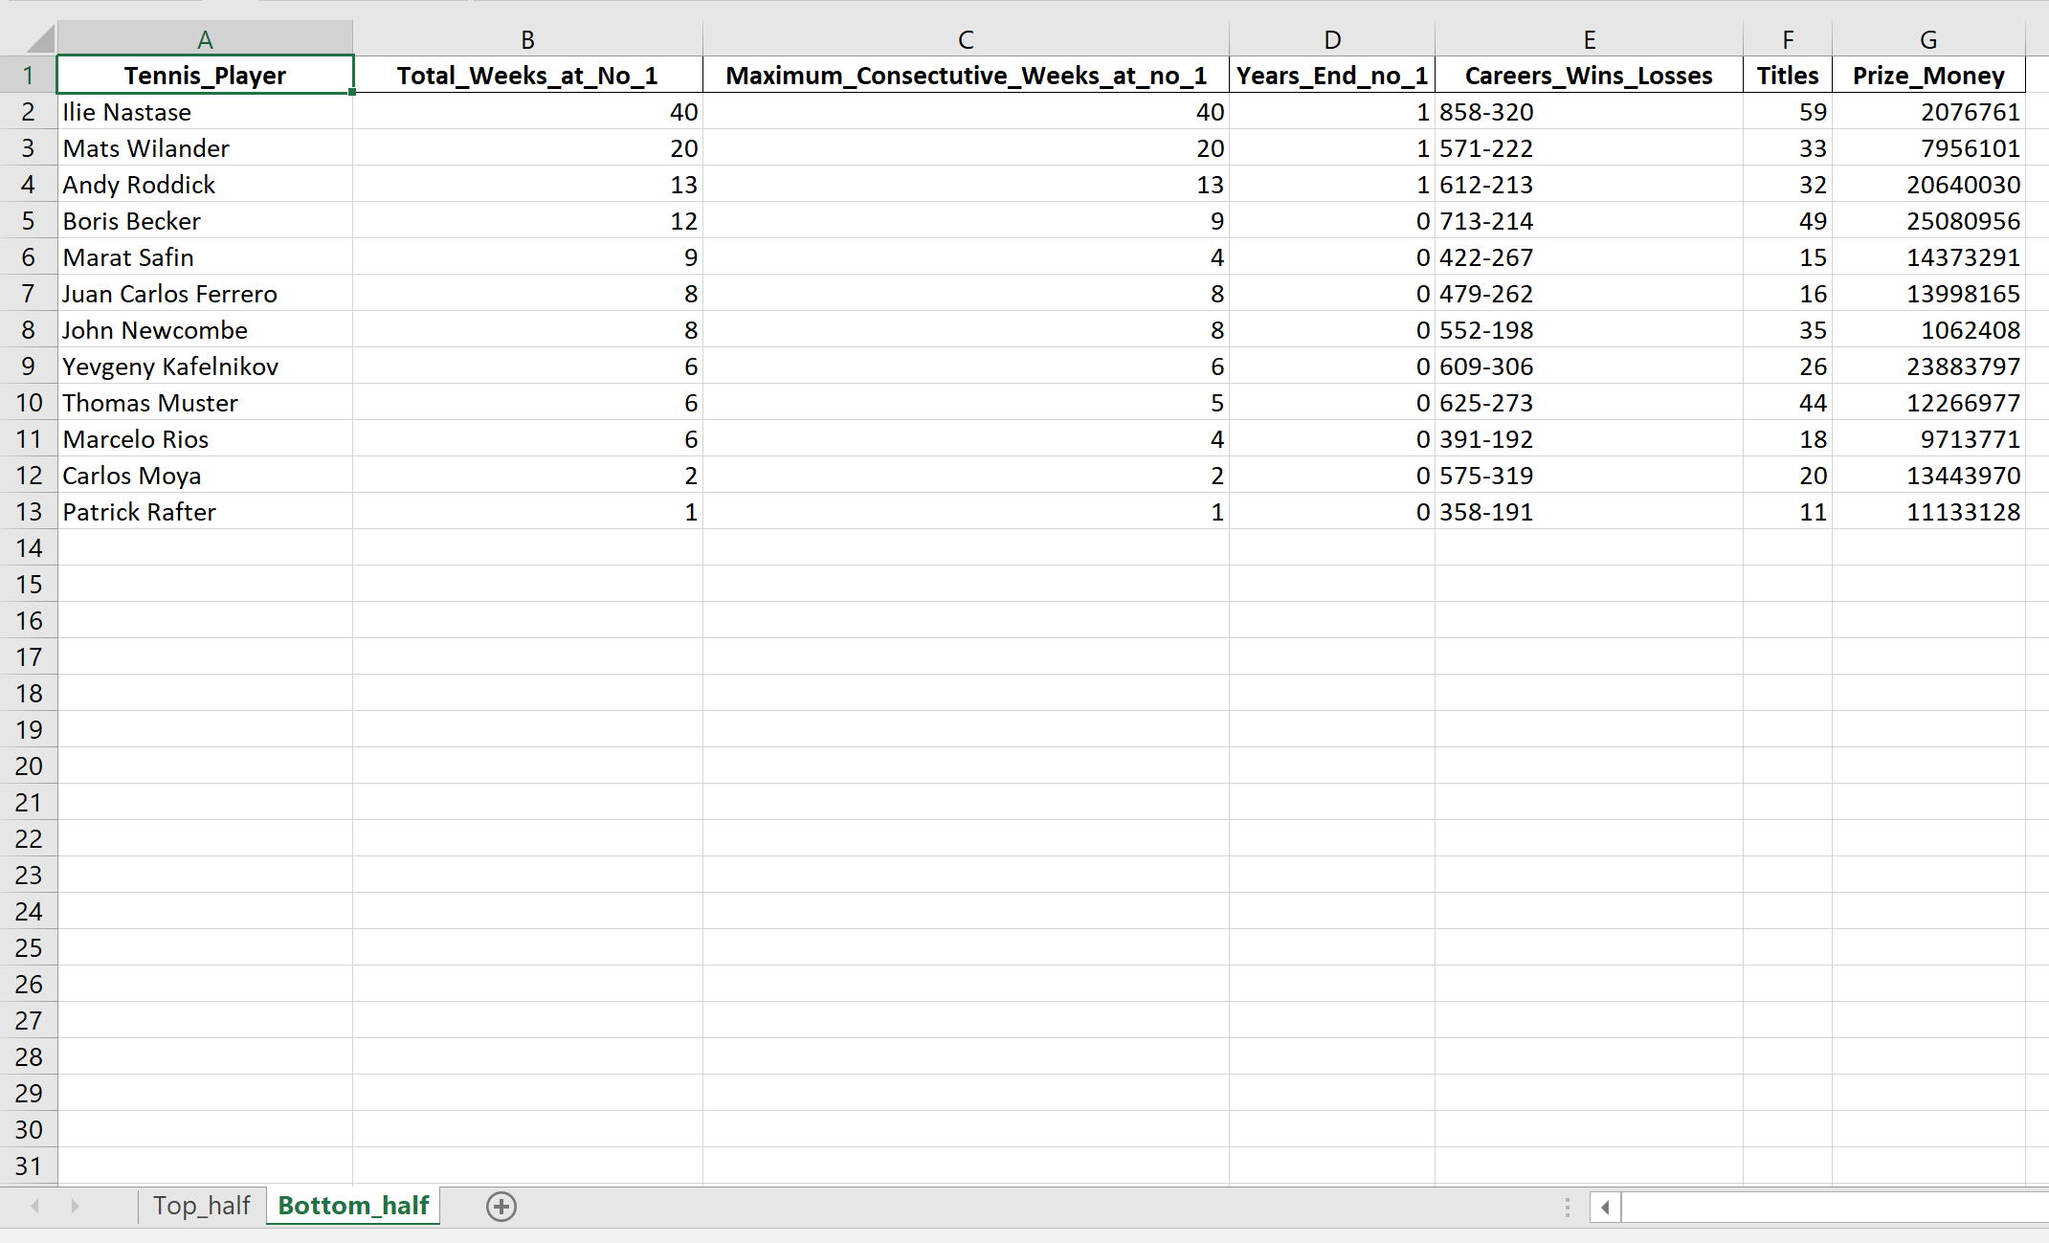Select the Marcelo Rios cell
The width and height of the screenshot is (2049, 1243).
click(x=205, y=439)
